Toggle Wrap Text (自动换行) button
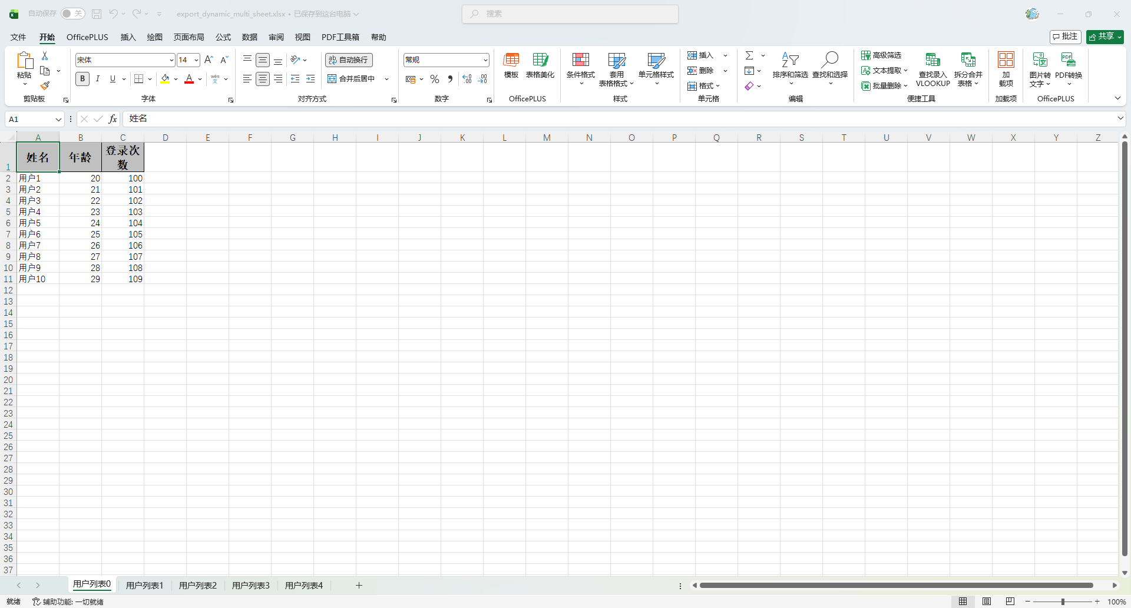 pos(349,60)
